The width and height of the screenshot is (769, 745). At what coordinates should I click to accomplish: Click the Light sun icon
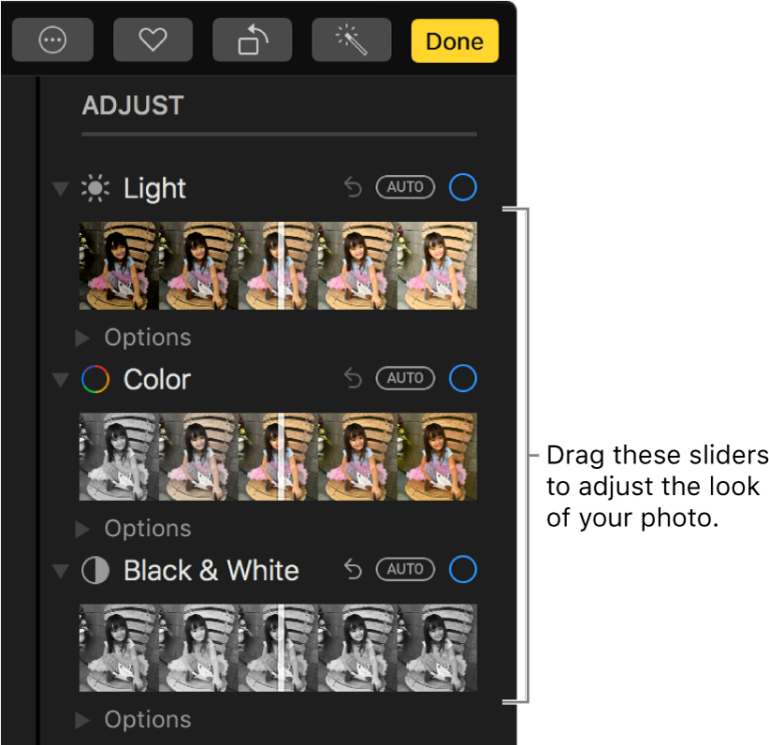97,187
